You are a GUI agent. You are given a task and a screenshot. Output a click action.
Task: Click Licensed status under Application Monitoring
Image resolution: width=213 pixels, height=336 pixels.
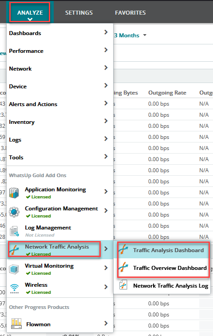click(x=38, y=197)
